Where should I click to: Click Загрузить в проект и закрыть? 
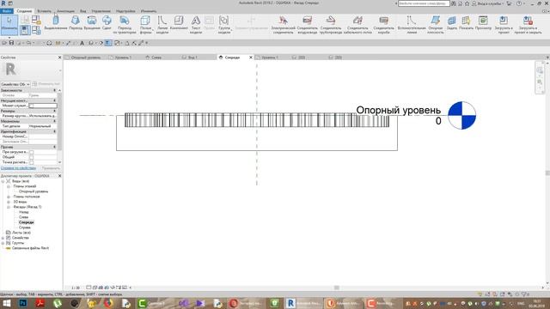(x=528, y=25)
